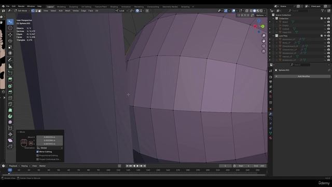Viewport: 332px width, 187px height.
Task: Select the Shrink/Fatten tool
Action: click(10, 134)
